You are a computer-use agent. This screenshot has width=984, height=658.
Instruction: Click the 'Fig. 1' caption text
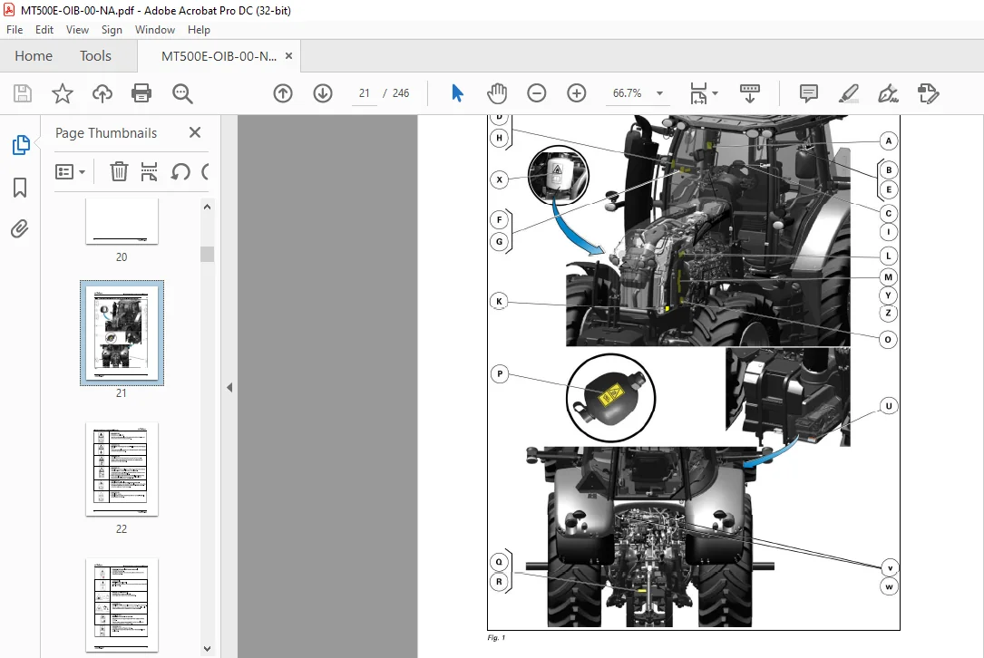(496, 637)
